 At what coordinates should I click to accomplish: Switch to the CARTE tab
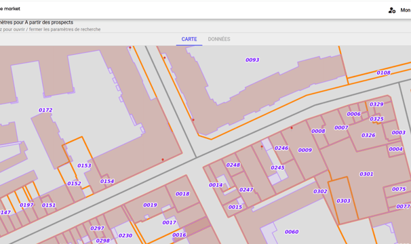click(x=189, y=39)
